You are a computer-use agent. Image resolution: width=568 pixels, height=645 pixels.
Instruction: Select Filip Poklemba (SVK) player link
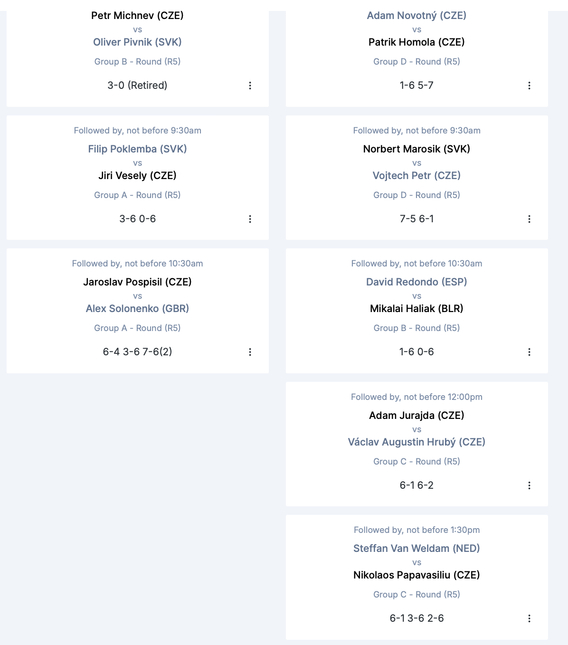click(x=137, y=149)
